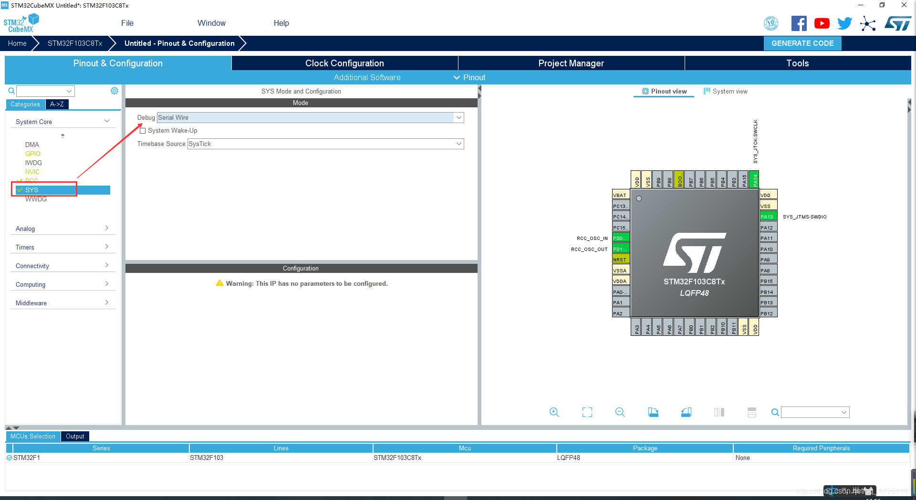Screen dimensions: 916x500
Task: Select IWDG in System Core list
Action: (x=33, y=163)
